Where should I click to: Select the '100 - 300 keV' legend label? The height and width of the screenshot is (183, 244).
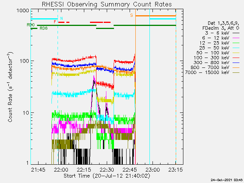coord(211,58)
